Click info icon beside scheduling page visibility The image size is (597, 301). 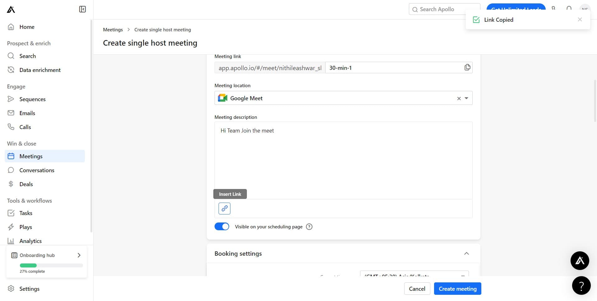coord(309,227)
